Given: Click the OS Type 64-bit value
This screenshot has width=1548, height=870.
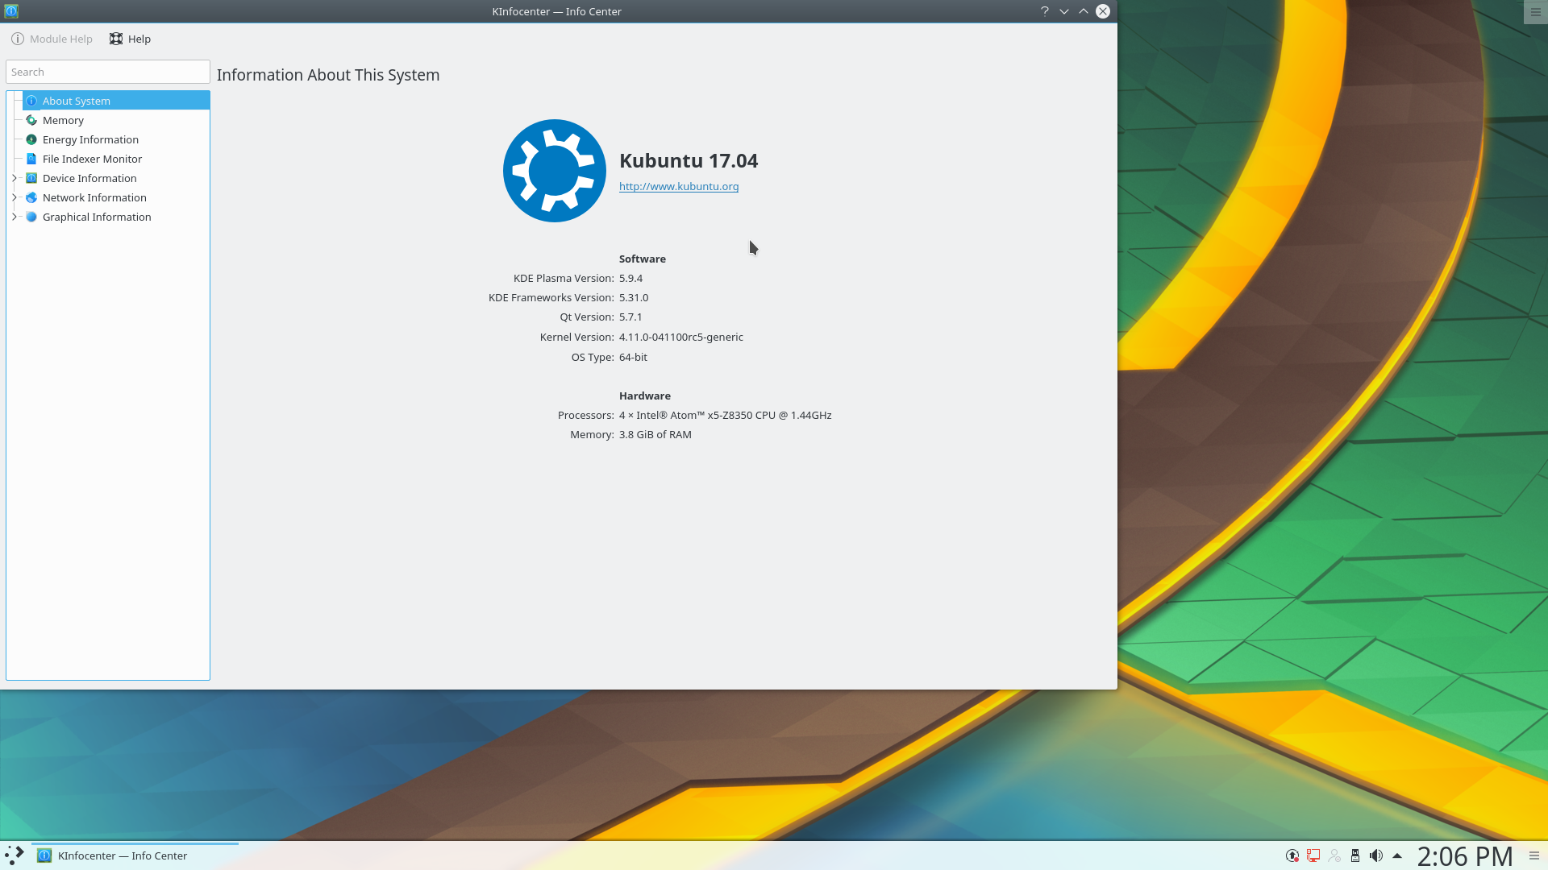Looking at the screenshot, I should click(633, 357).
